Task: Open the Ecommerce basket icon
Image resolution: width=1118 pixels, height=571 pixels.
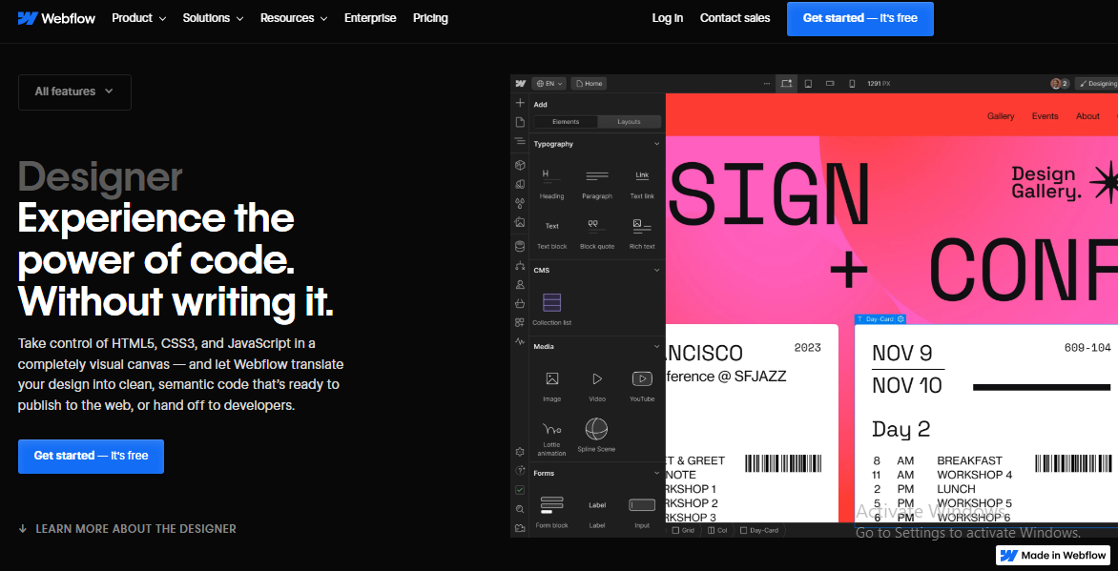Action: [x=520, y=304]
